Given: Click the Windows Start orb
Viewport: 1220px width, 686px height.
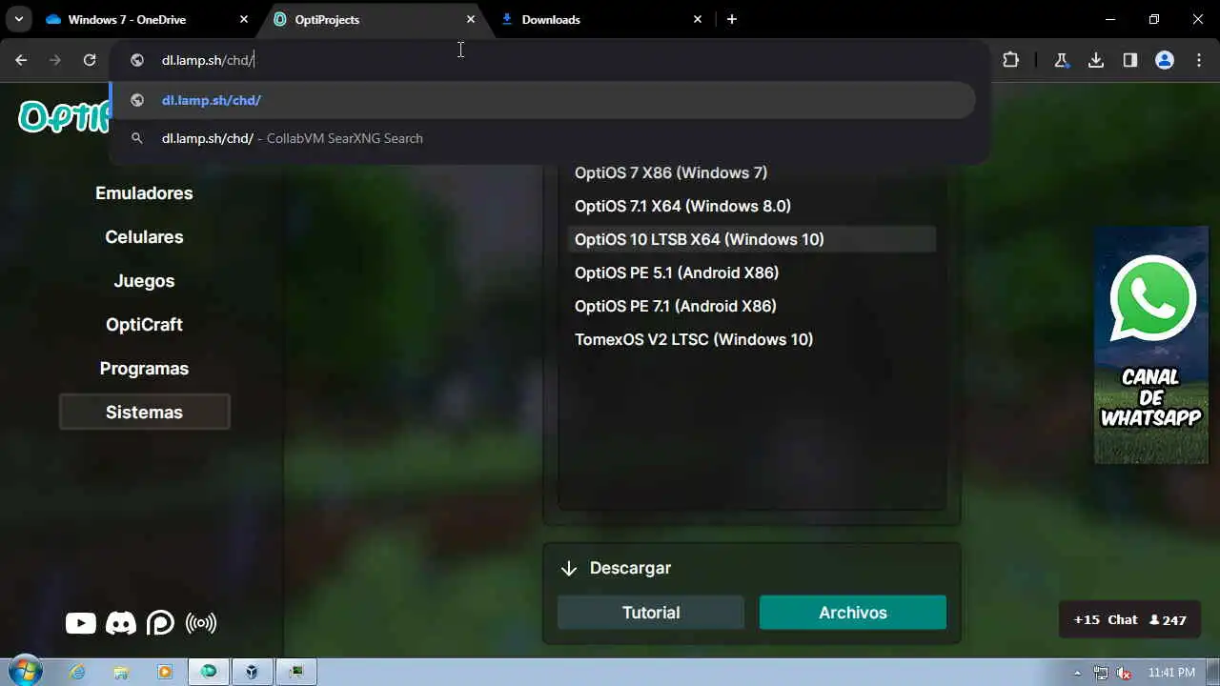Looking at the screenshot, I should tap(25, 672).
